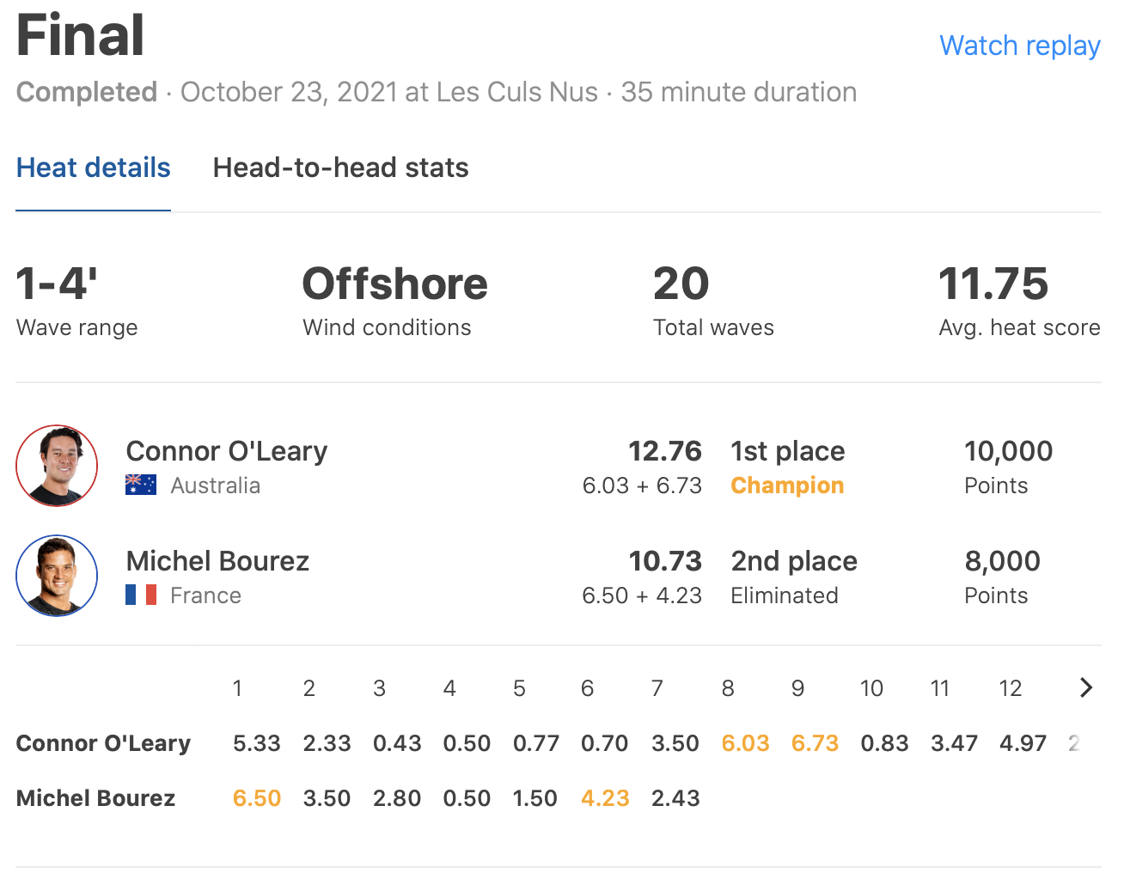Click Michel Bourez's profile photo
This screenshot has width=1124, height=873.
point(57,576)
